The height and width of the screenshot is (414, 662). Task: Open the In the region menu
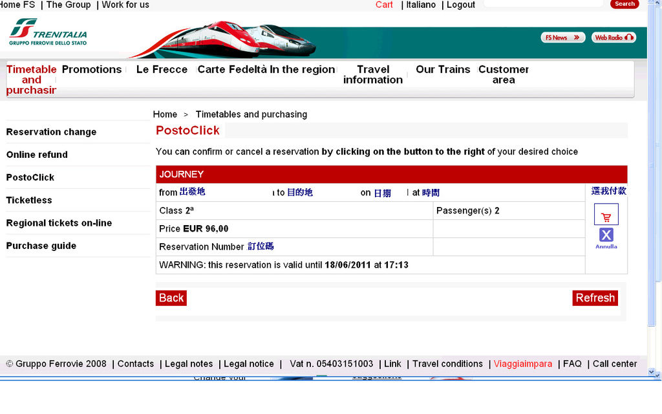(x=303, y=69)
